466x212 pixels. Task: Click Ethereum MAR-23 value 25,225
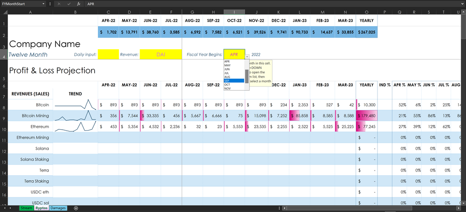345,127
